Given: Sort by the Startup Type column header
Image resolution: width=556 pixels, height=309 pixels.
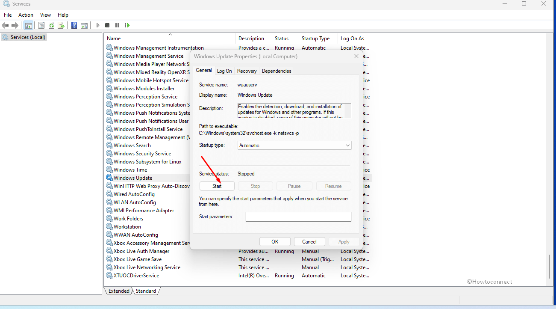Looking at the screenshot, I should coord(318,38).
